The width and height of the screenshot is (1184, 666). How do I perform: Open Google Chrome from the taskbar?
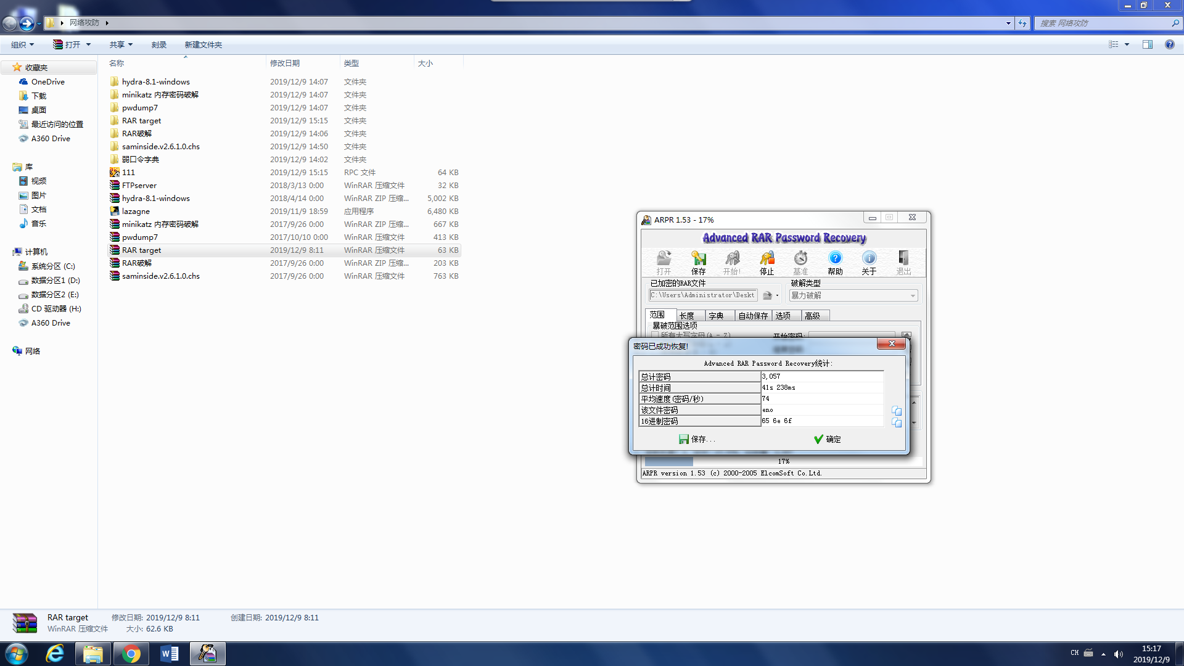[x=131, y=654]
